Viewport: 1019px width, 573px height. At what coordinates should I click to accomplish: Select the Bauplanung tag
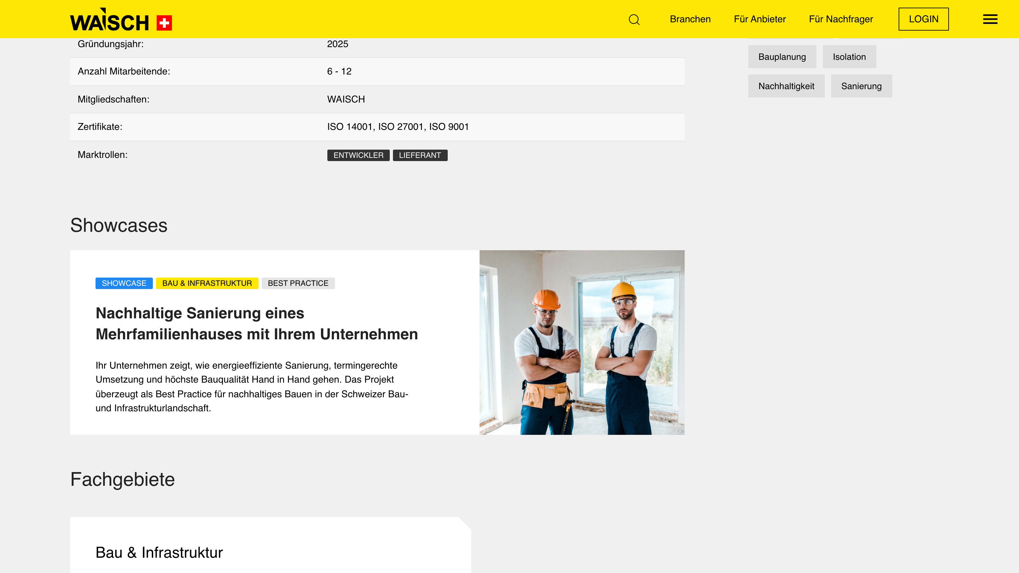click(782, 57)
